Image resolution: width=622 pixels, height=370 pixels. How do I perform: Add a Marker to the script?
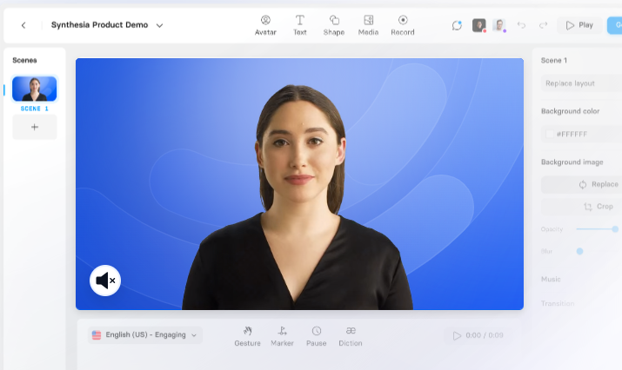[x=282, y=336]
